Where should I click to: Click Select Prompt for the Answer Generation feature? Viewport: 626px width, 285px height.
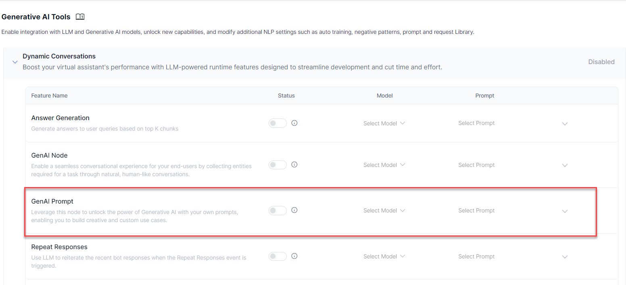(476, 123)
